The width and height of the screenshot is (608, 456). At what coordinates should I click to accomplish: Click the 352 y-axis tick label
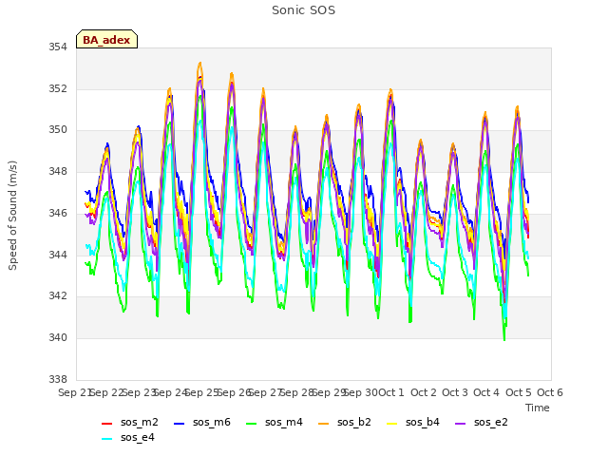[x=58, y=88]
